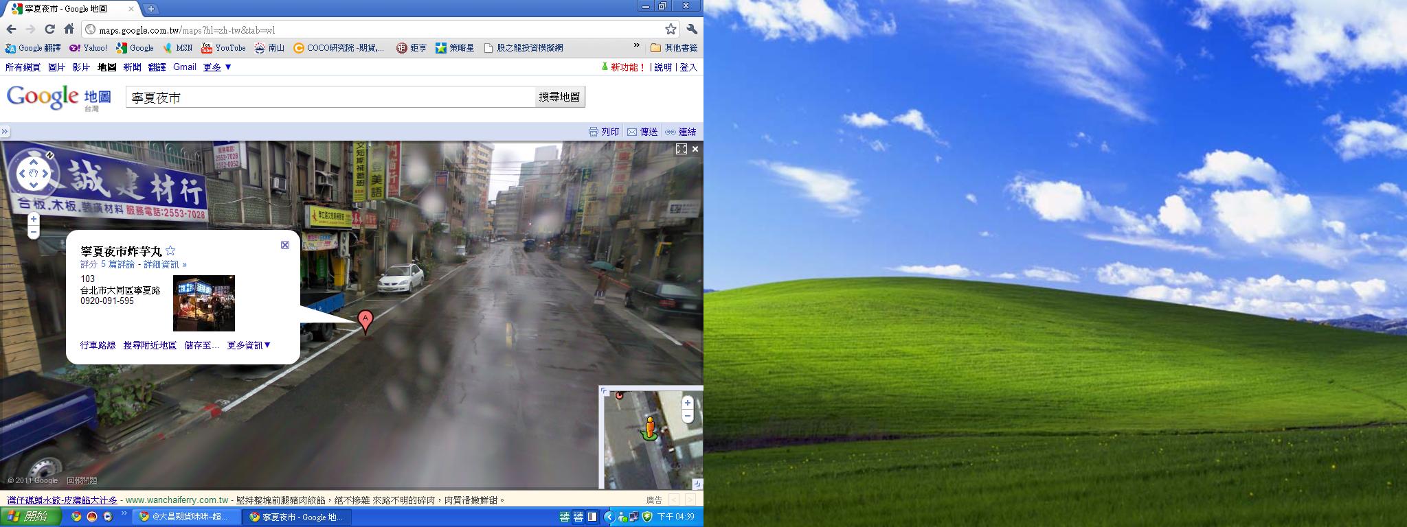Viewport: 1407px width, 527px height.
Task: Click the Street View pan compass control
Action: [33, 173]
